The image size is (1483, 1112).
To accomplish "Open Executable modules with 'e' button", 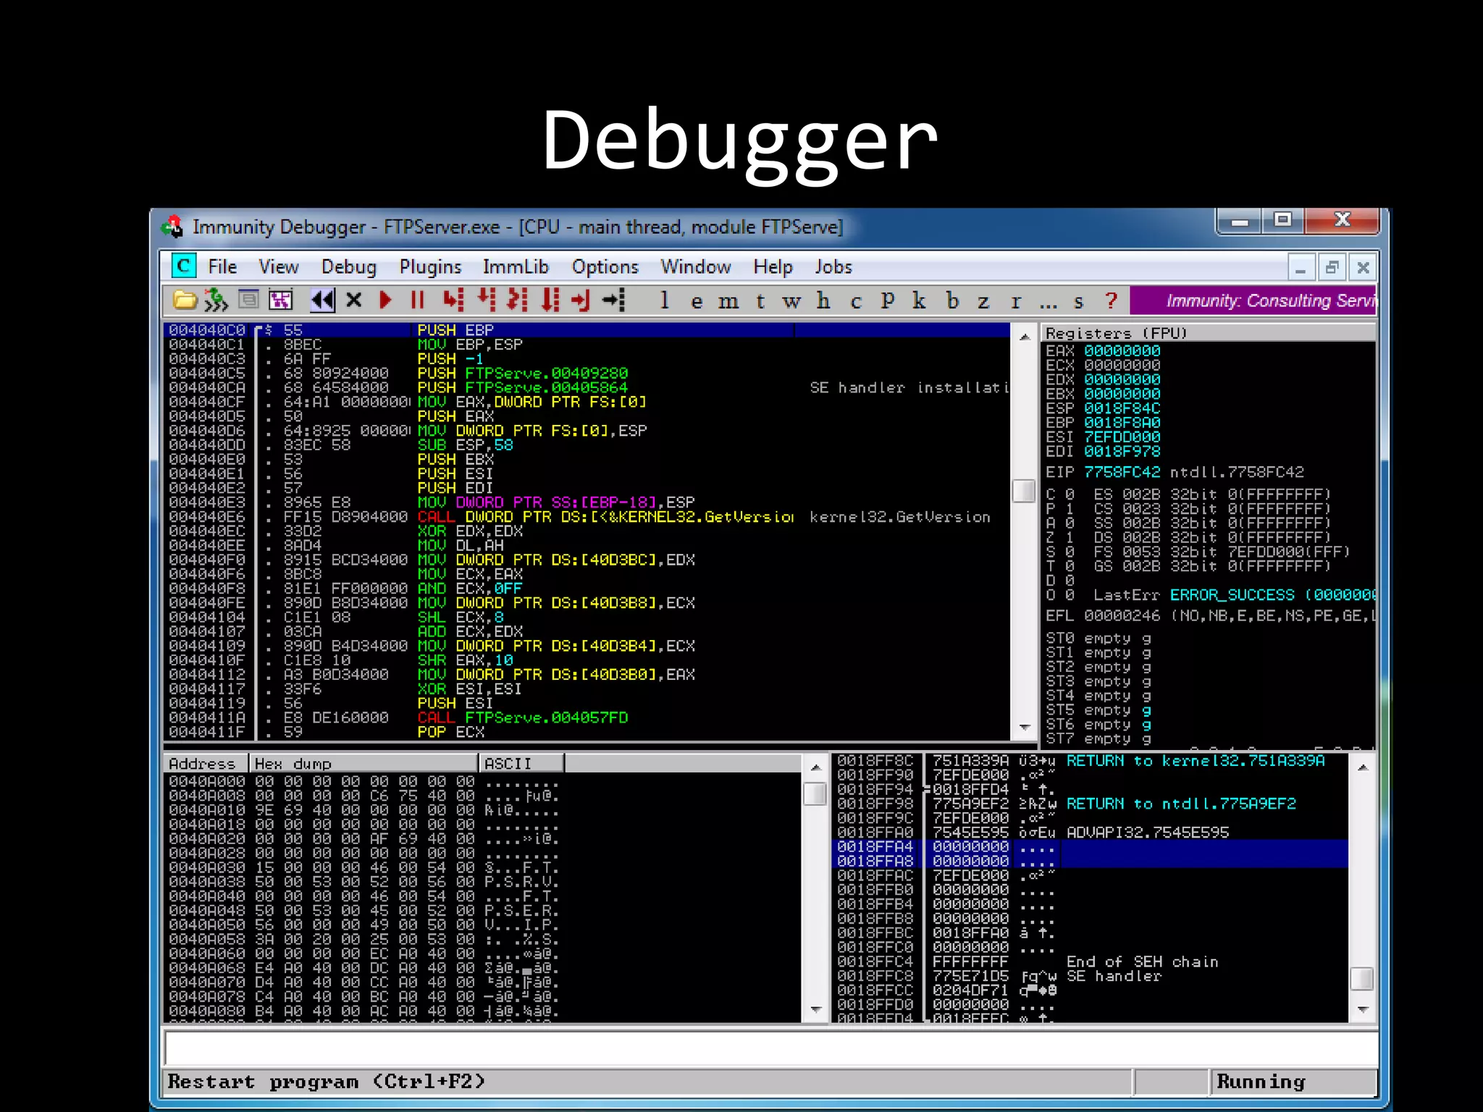I will pyautogui.click(x=696, y=301).
